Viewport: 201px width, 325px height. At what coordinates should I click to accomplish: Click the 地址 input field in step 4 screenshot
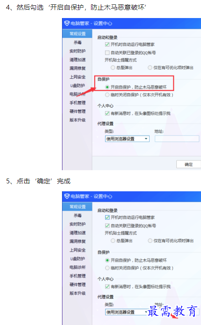(177, 139)
